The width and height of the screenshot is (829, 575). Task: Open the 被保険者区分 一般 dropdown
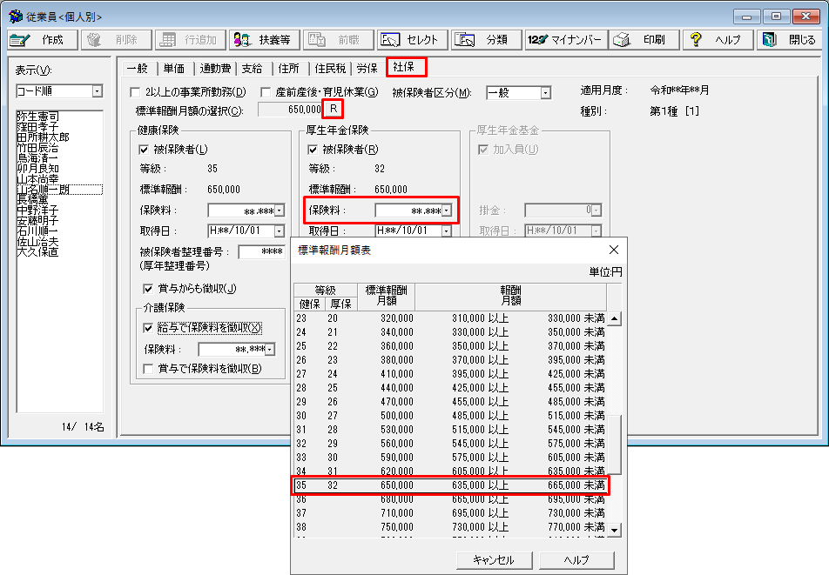[x=545, y=92]
